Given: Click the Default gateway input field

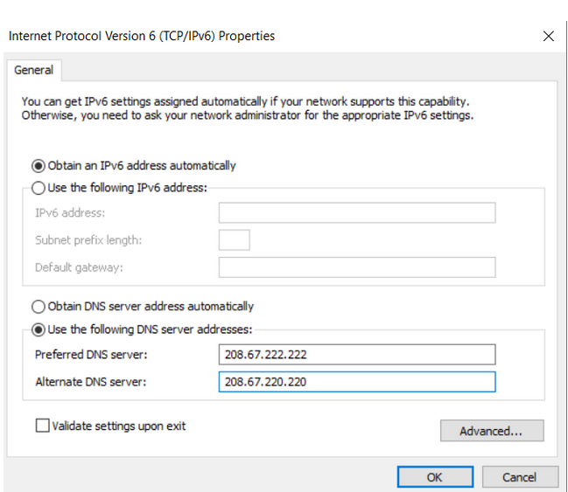Looking at the screenshot, I should tap(357, 267).
